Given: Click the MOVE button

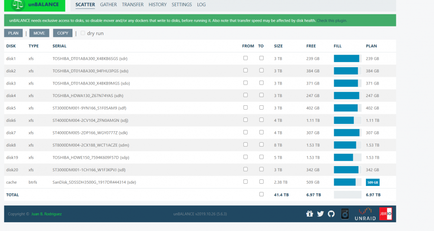Looking at the screenshot, I should click(x=39, y=33).
